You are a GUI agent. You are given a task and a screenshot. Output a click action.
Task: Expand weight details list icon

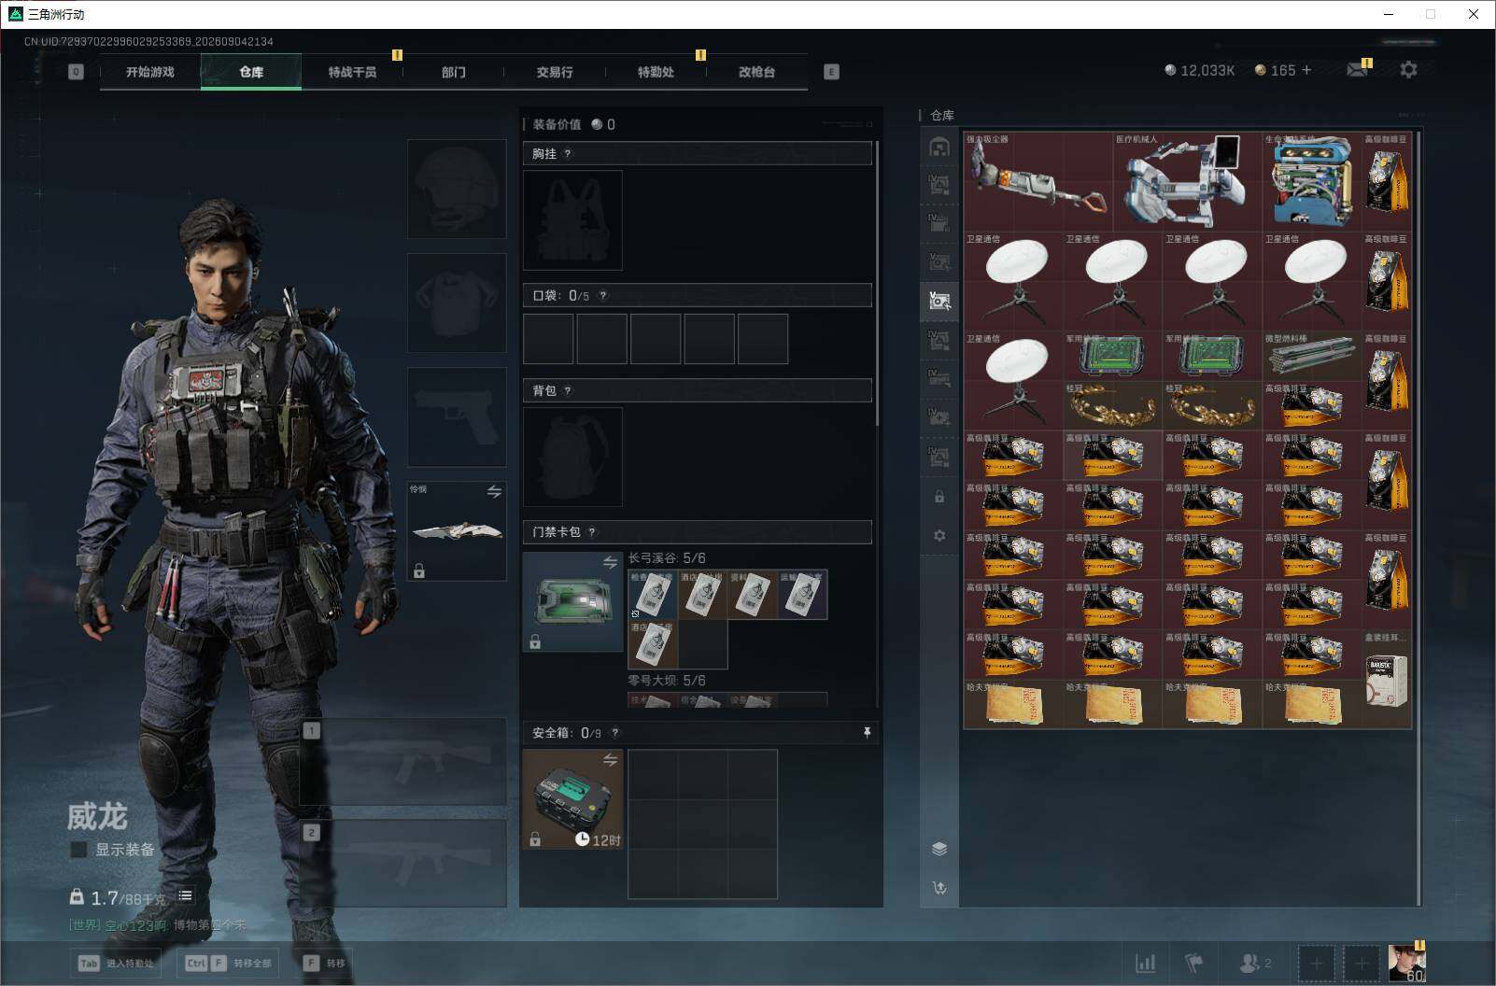(186, 896)
